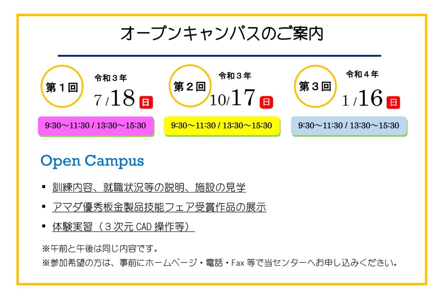Click the Open Campus blue heading

point(92,161)
